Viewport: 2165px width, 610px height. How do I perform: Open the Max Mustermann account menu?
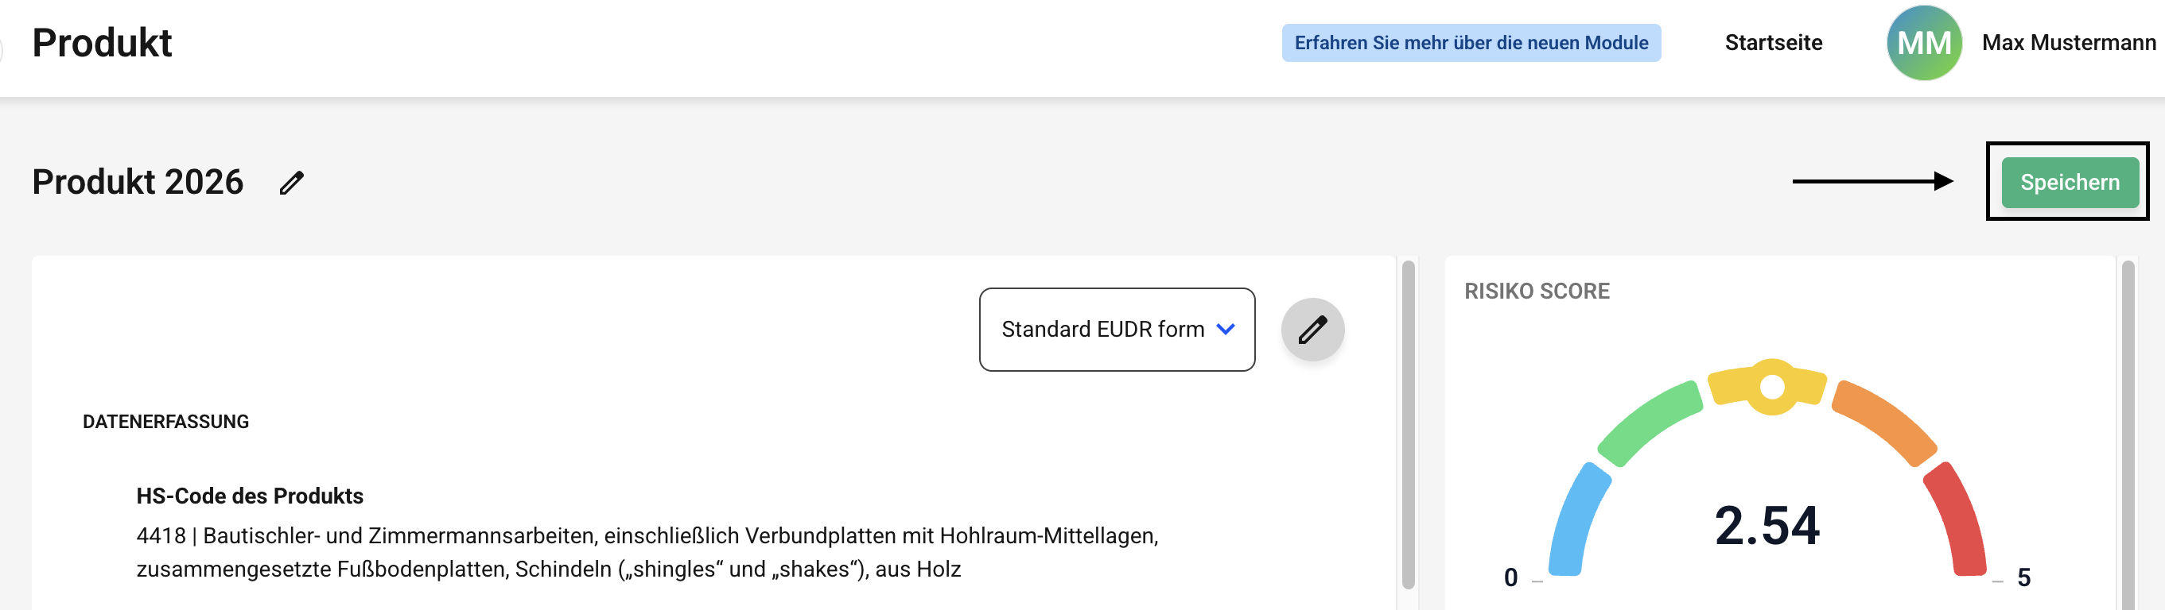pos(2068,43)
